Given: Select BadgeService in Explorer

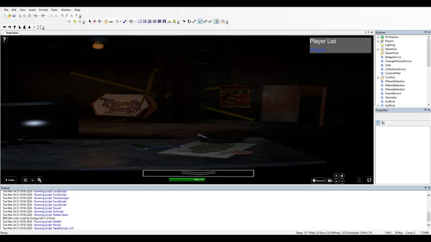Looking at the screenshot, I should pos(393,57).
